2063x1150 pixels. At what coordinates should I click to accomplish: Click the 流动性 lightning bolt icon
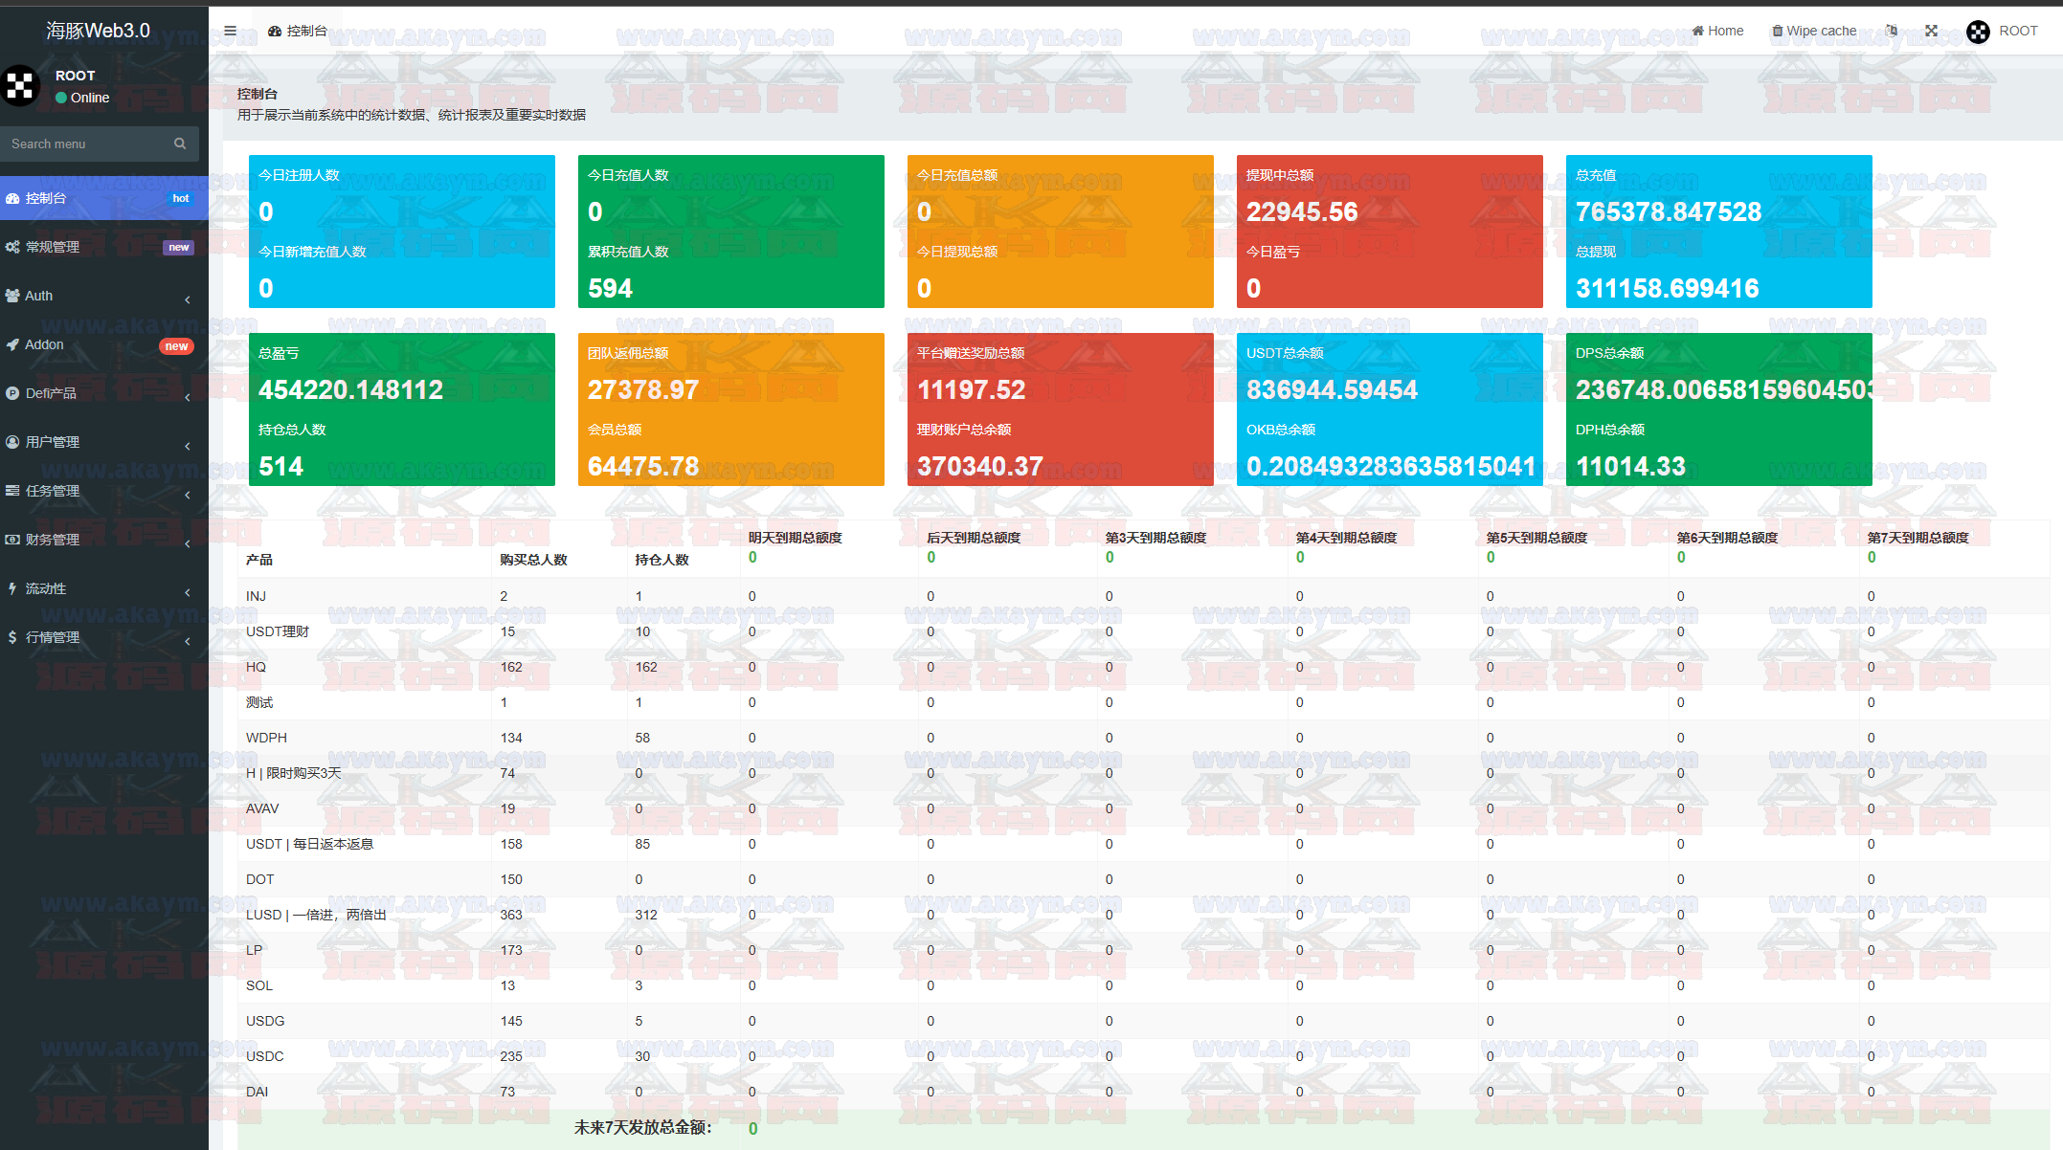pos(12,588)
